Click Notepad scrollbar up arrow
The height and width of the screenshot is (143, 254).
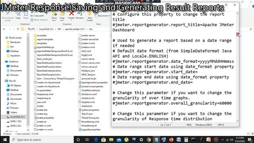[x=237, y=14]
